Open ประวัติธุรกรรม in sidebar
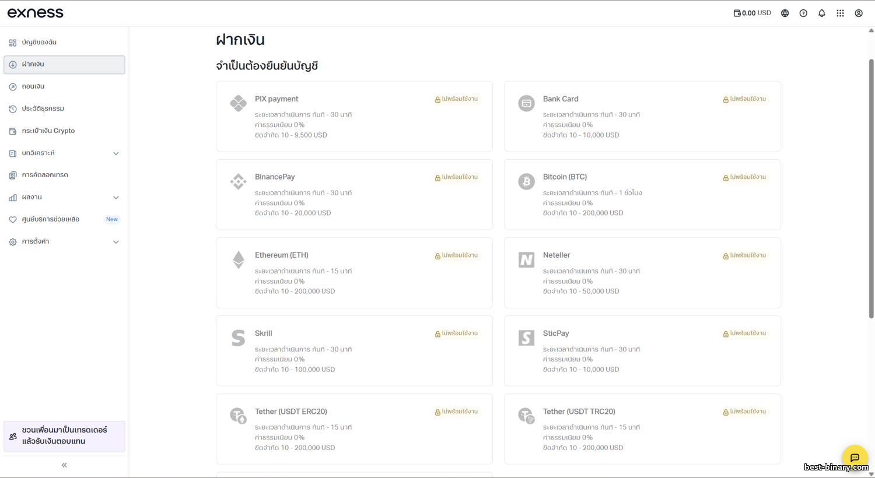 click(43, 108)
